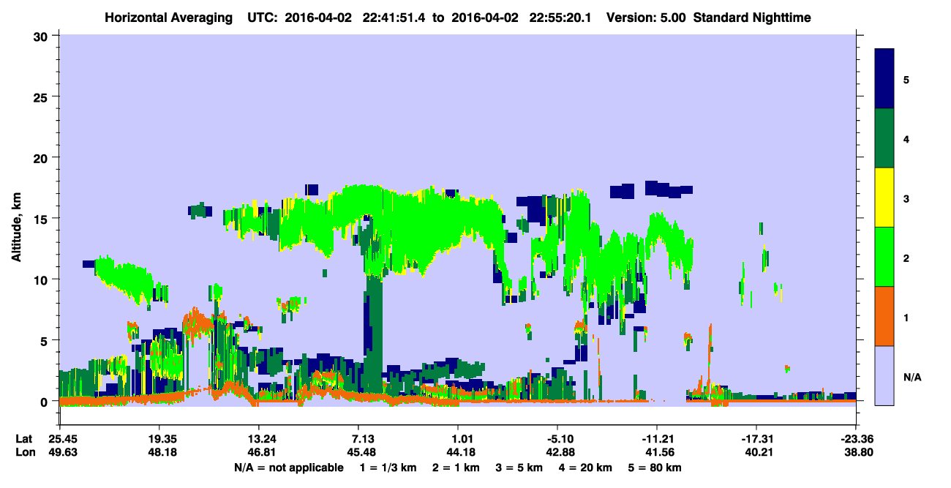Click the 'Lon' row label
The width and height of the screenshot is (951, 488).
pyautogui.click(x=24, y=452)
